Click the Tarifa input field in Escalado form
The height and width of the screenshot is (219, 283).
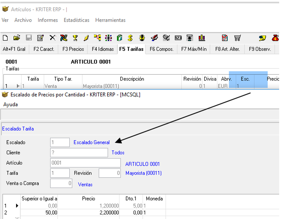point(60,173)
